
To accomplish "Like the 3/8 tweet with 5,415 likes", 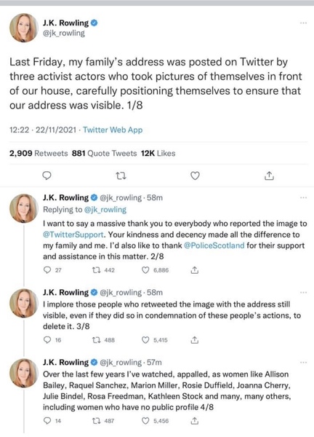I will click(x=145, y=340).
